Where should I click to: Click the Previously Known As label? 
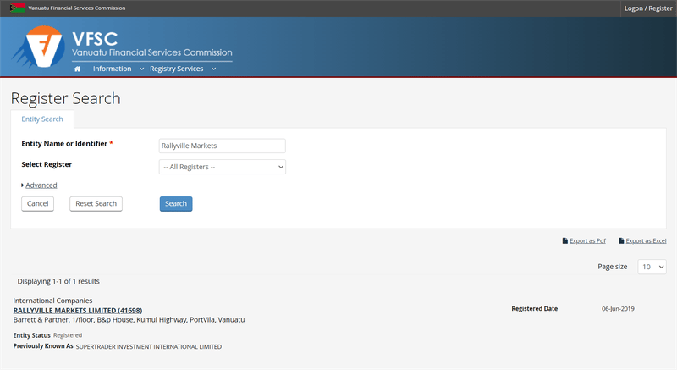43,345
